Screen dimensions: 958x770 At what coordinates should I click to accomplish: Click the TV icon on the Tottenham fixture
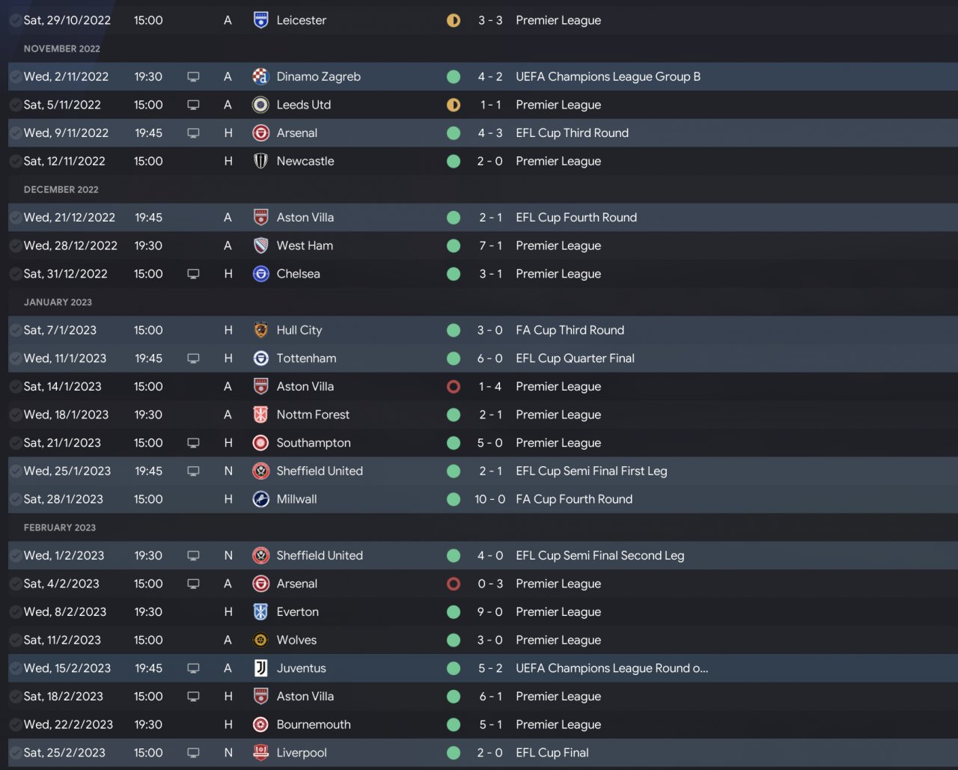pyautogui.click(x=193, y=358)
